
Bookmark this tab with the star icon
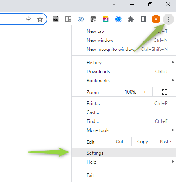click(40, 19)
